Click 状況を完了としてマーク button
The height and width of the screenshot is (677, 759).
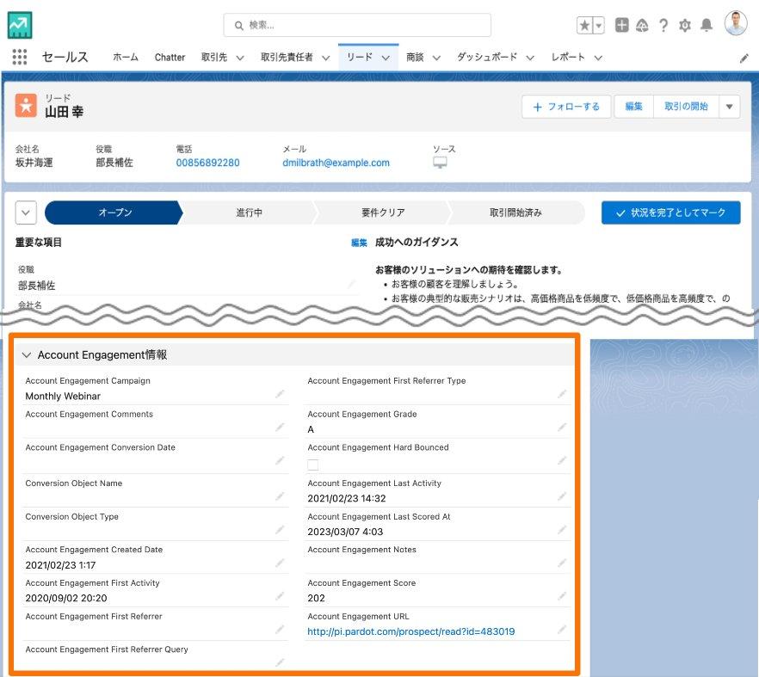point(671,212)
